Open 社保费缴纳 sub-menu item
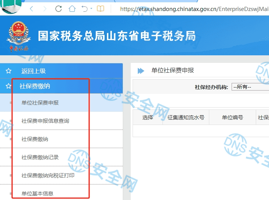The height and width of the screenshot is (200, 269). point(61,139)
